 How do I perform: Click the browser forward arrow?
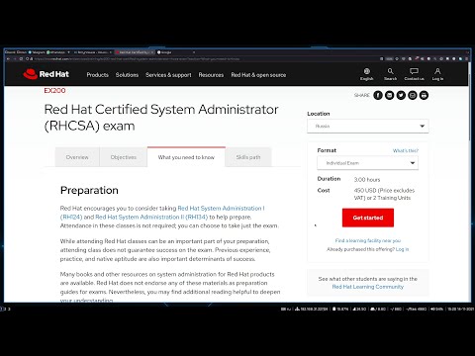[x=15, y=58]
